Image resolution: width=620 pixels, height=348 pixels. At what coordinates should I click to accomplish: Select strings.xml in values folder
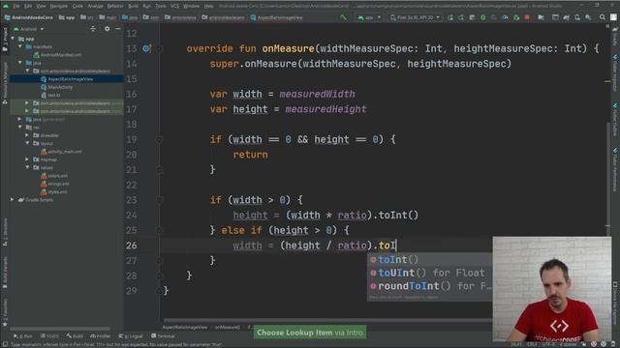point(55,184)
